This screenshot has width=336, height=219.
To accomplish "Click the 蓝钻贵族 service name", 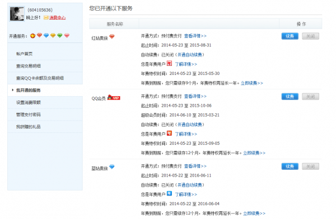I will tap(100, 169).
